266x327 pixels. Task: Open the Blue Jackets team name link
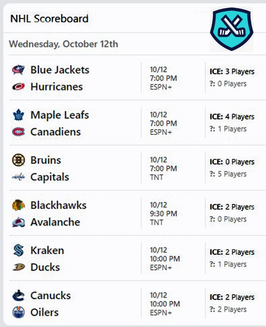click(60, 70)
